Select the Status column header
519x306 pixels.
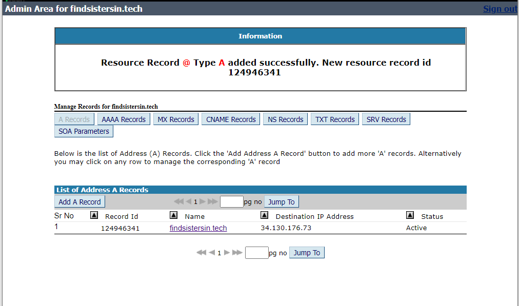[x=432, y=216]
